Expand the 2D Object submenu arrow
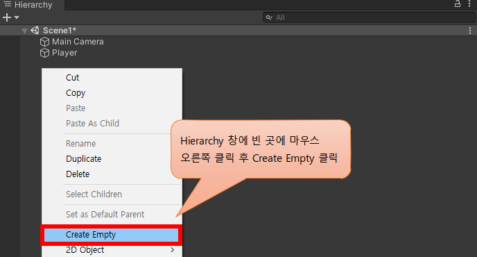Screen dimensions: 477x257 173,250
